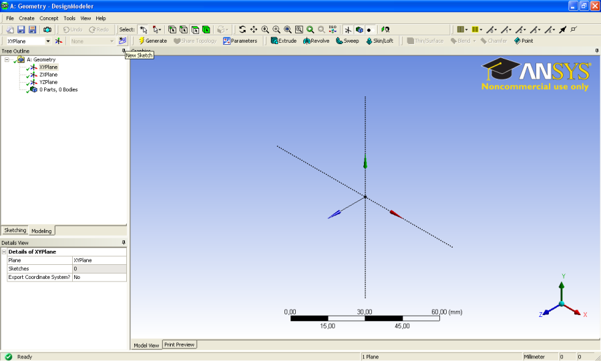The height and width of the screenshot is (361, 601).
Task: Click the Previous View green magnifier
Action: [x=310, y=29]
